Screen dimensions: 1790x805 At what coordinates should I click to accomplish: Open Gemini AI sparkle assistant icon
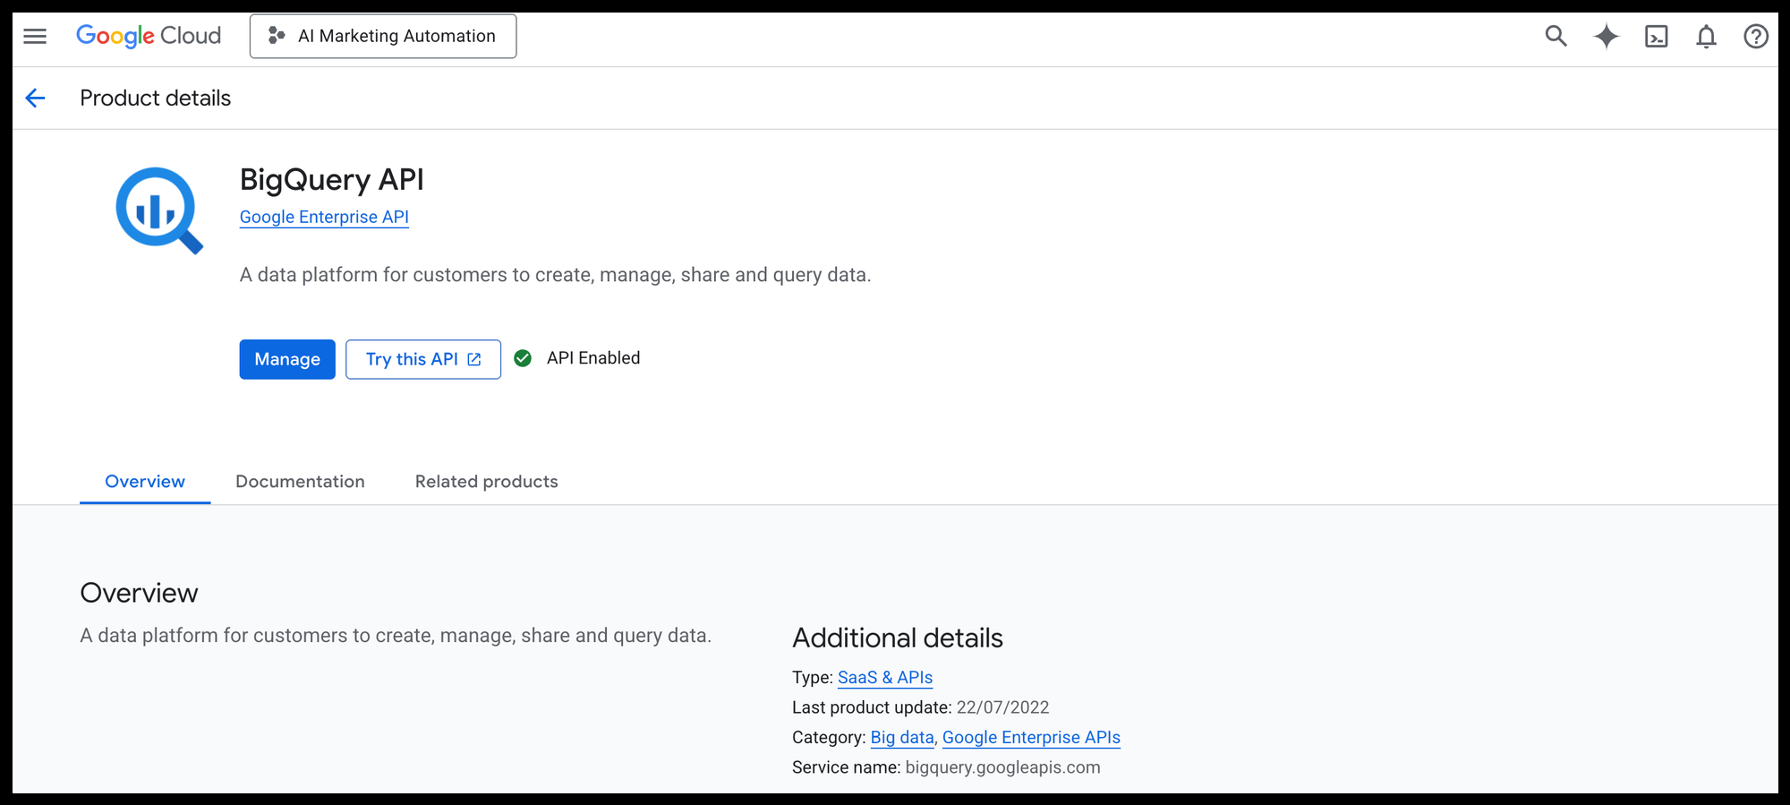1606,36
